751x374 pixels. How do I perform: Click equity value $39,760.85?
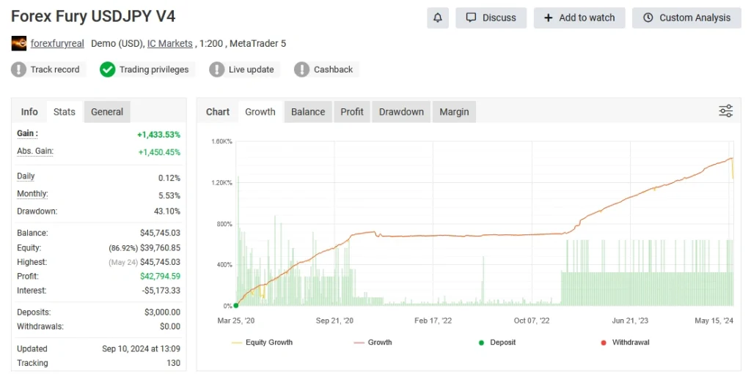pyautogui.click(x=161, y=247)
